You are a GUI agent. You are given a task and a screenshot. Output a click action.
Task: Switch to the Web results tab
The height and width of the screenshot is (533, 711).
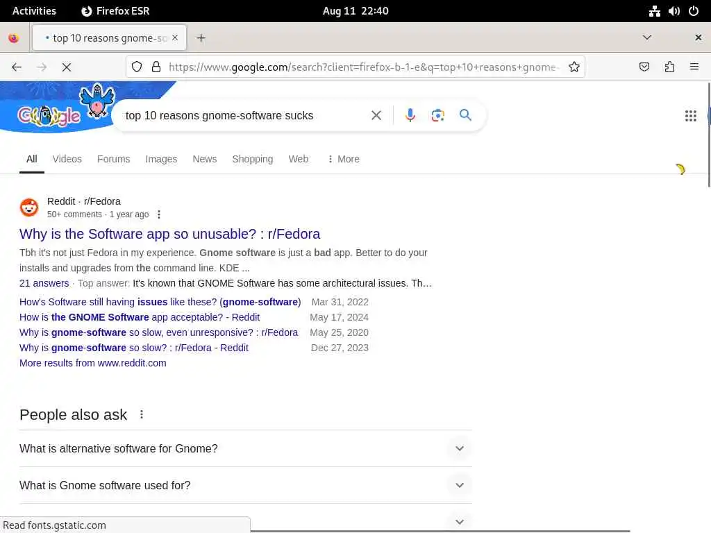pos(299,159)
